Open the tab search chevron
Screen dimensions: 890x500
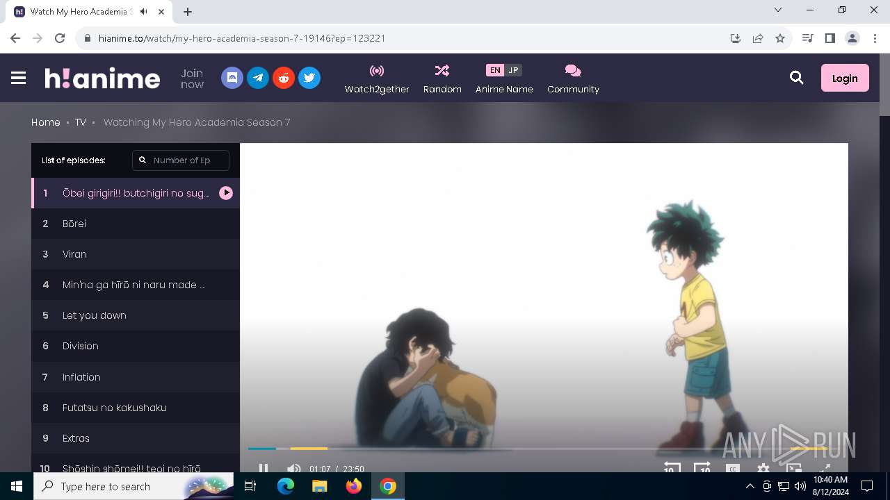[x=778, y=10]
